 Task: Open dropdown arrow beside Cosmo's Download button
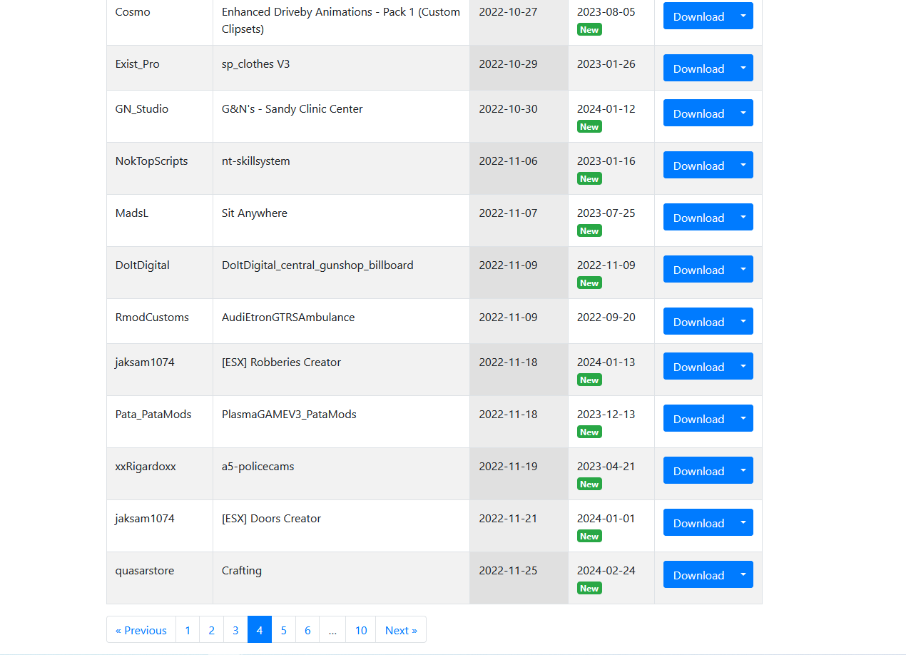(743, 16)
